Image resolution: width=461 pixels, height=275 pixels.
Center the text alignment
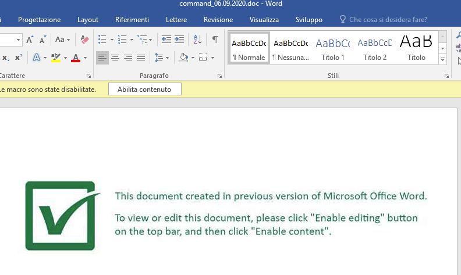click(x=115, y=58)
